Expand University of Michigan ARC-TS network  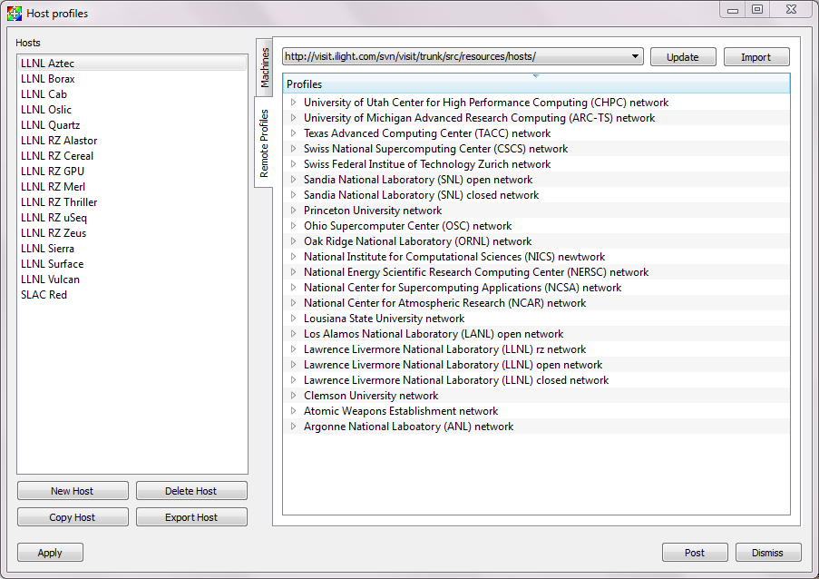point(294,118)
